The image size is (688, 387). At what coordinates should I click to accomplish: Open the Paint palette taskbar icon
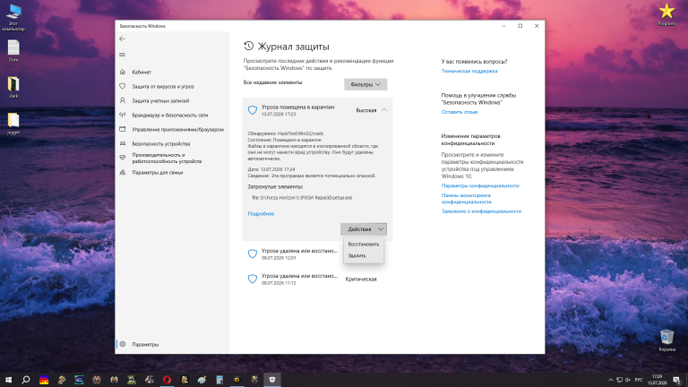[x=202, y=380]
